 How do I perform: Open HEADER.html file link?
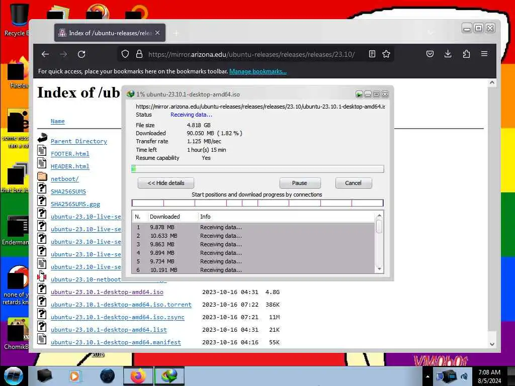[x=70, y=166]
